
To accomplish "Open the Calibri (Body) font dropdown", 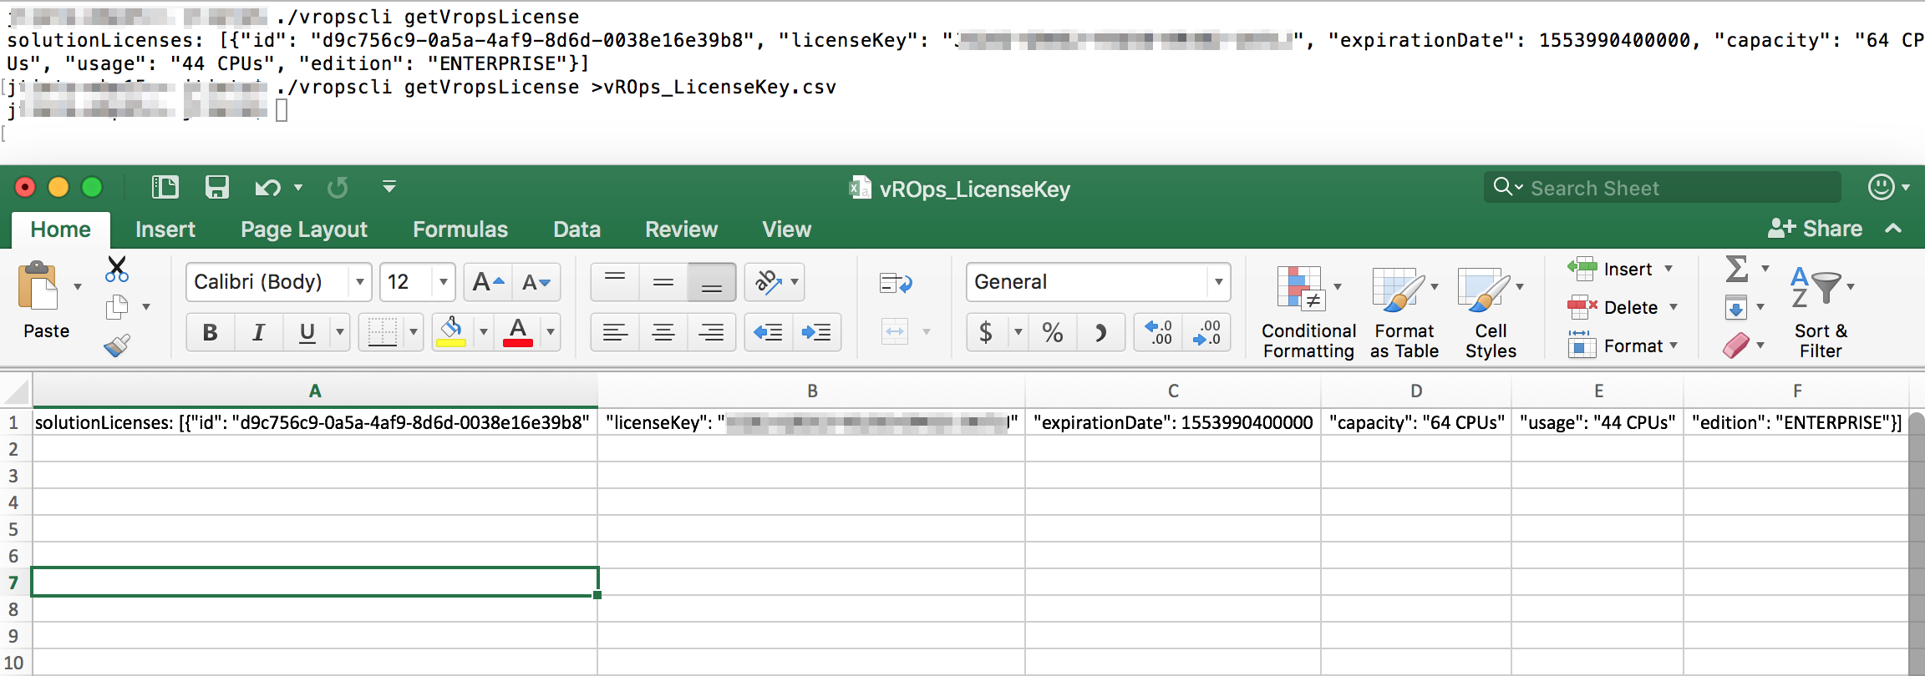I will [x=359, y=282].
